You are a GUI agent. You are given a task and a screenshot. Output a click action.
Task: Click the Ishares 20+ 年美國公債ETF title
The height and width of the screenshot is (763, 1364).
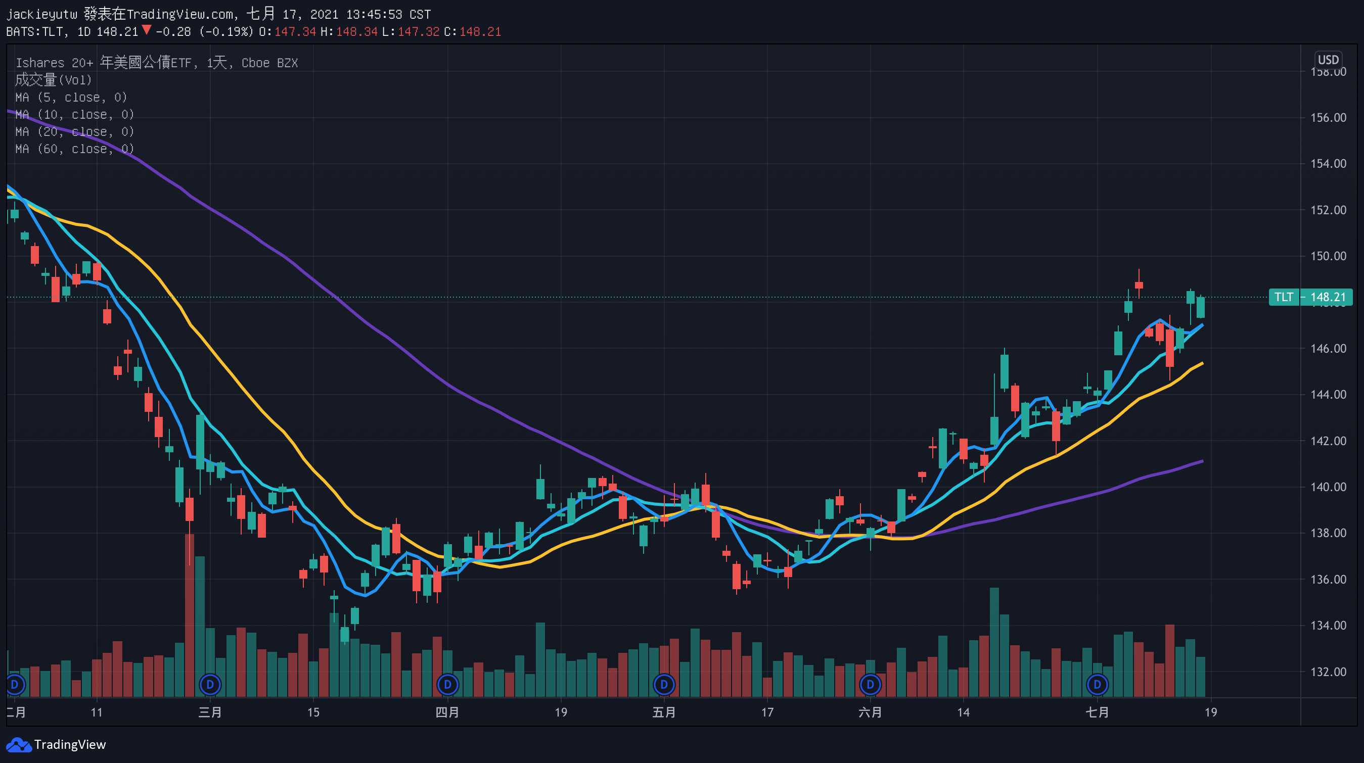click(156, 63)
